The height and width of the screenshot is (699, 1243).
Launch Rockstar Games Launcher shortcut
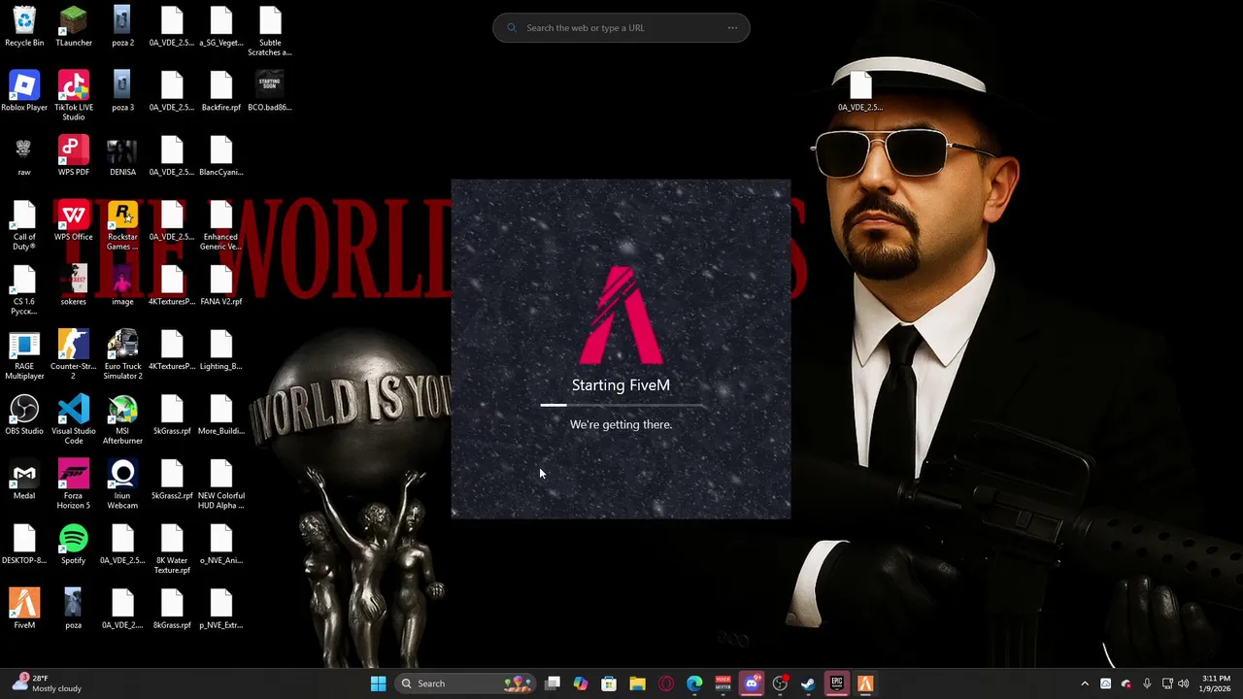tap(122, 226)
